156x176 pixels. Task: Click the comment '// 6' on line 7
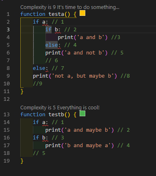pyautogui.click(x=52, y=61)
